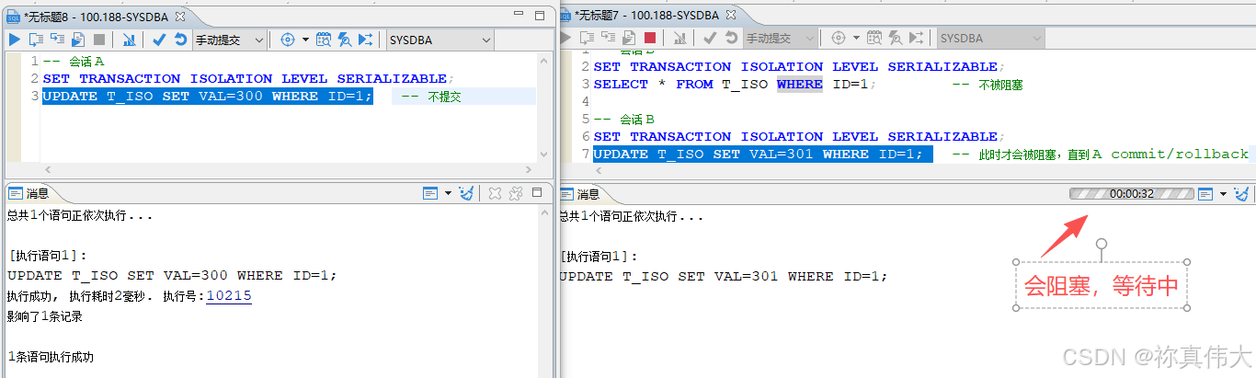Viewport: 1256px width, 378px height.
Task: Stop execution with red square in 无标题7 toolbar
Action: 650,39
